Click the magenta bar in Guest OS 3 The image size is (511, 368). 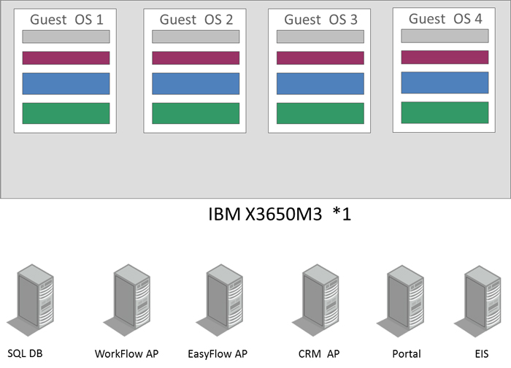pos(320,58)
